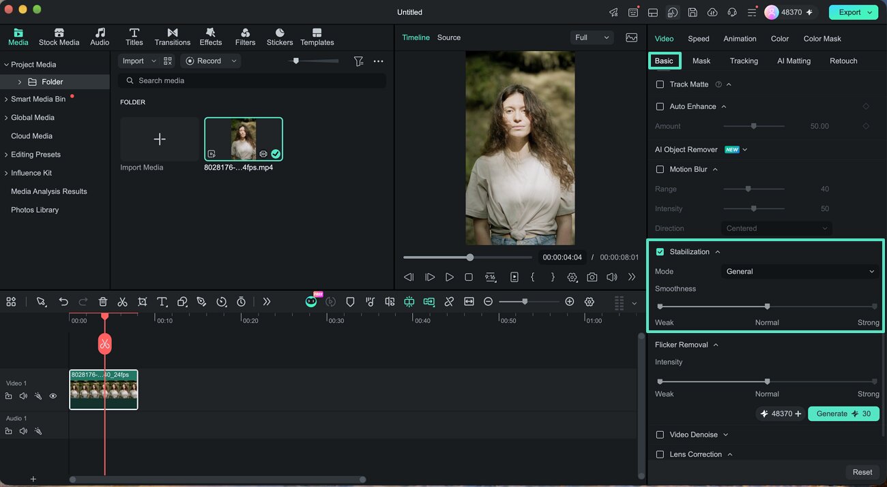
Task: Enable the Track Matte checkbox
Action: click(x=660, y=84)
